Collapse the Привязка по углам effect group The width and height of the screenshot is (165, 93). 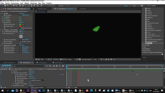[x=1, y=45]
